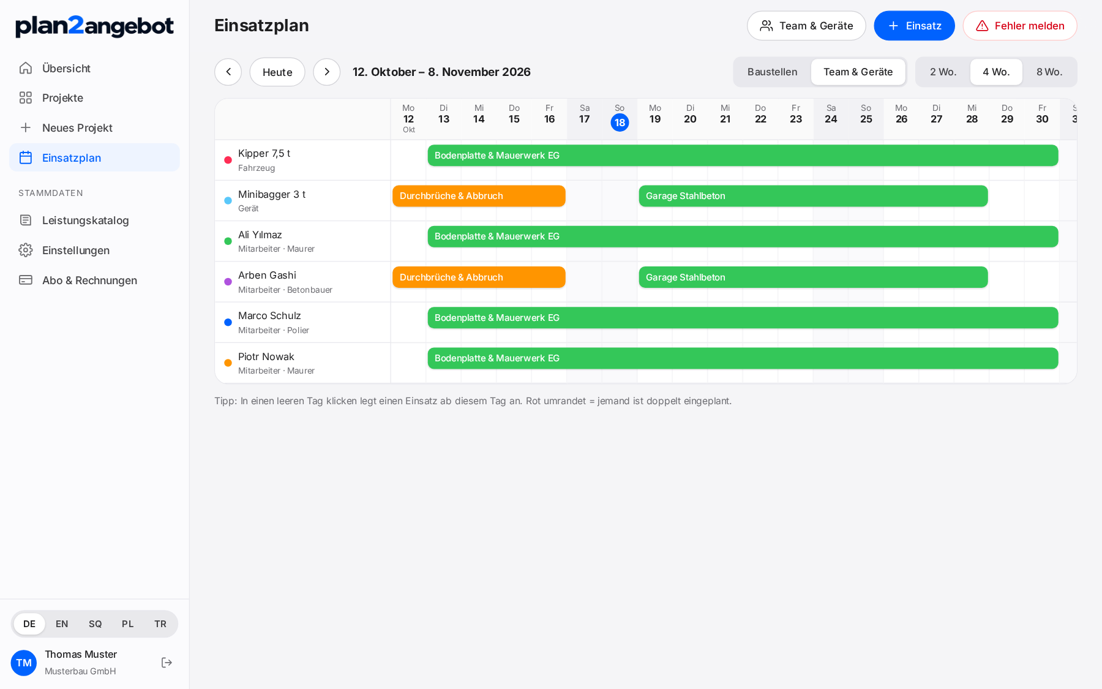1102x689 pixels.
Task: Go to next period with right chevron
Action: point(327,72)
